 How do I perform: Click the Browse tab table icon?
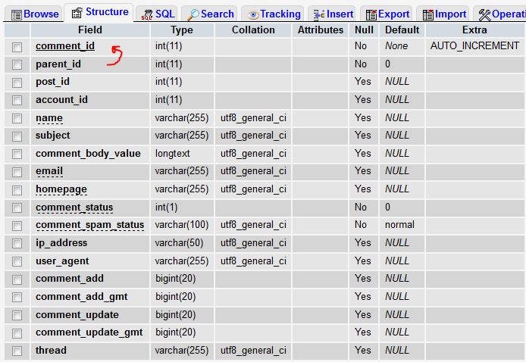point(16,14)
